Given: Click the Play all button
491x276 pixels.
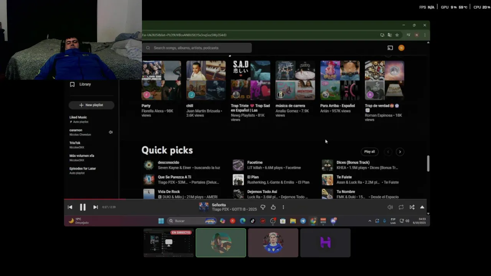Looking at the screenshot, I should click(369, 152).
